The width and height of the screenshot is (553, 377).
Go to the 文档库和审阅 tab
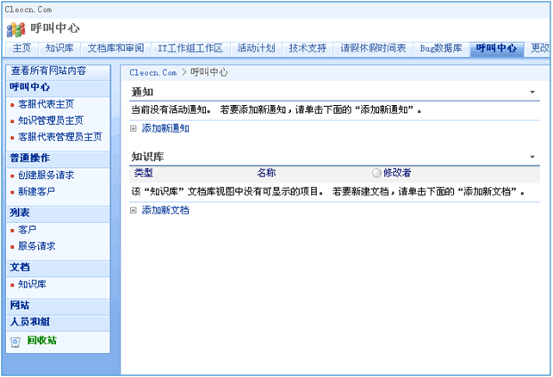[x=115, y=48]
